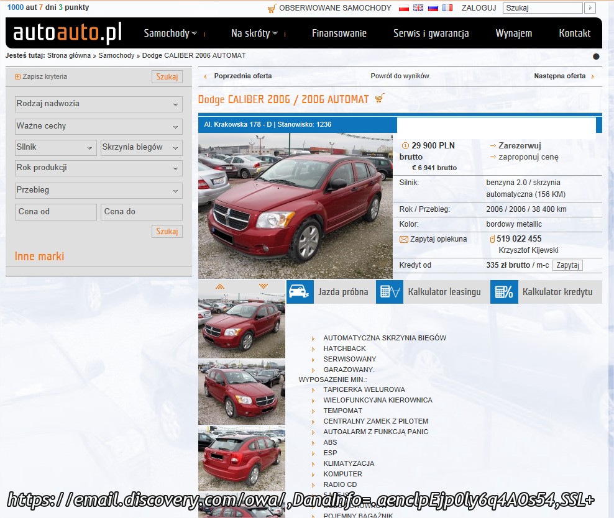Submit the top search with the arrow button
This screenshot has width=614, height=518.
click(x=590, y=8)
